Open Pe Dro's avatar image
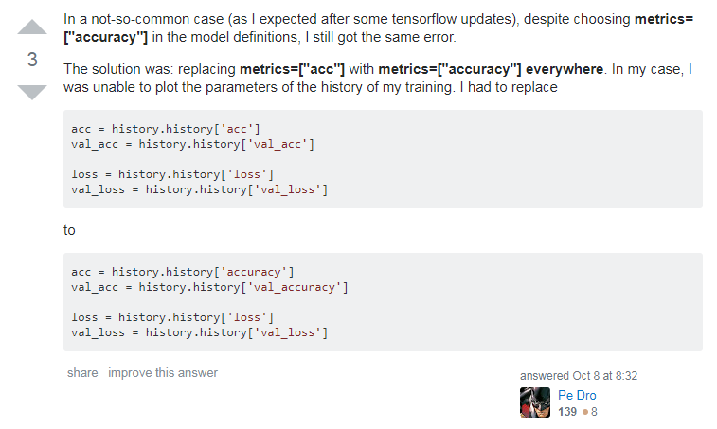717x429 pixels. 535,402
